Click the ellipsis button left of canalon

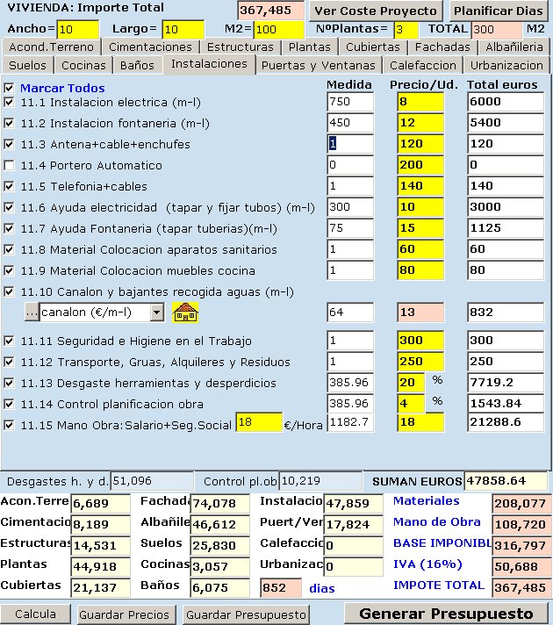tap(32, 312)
